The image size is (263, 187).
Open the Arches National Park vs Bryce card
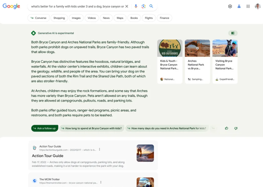(x=197, y=62)
